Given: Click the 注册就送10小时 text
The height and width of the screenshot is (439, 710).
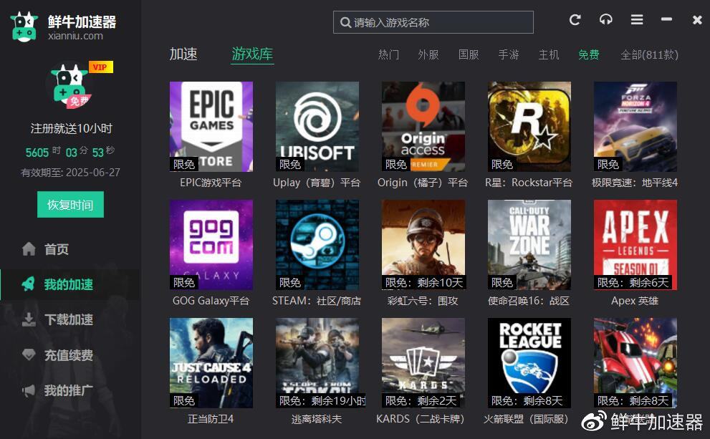Looking at the screenshot, I should (x=72, y=128).
